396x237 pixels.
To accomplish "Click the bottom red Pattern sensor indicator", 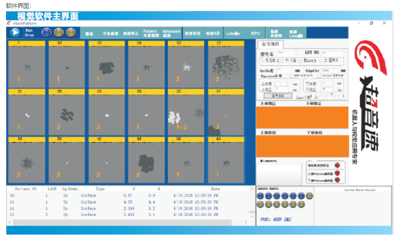I will [337, 180].
